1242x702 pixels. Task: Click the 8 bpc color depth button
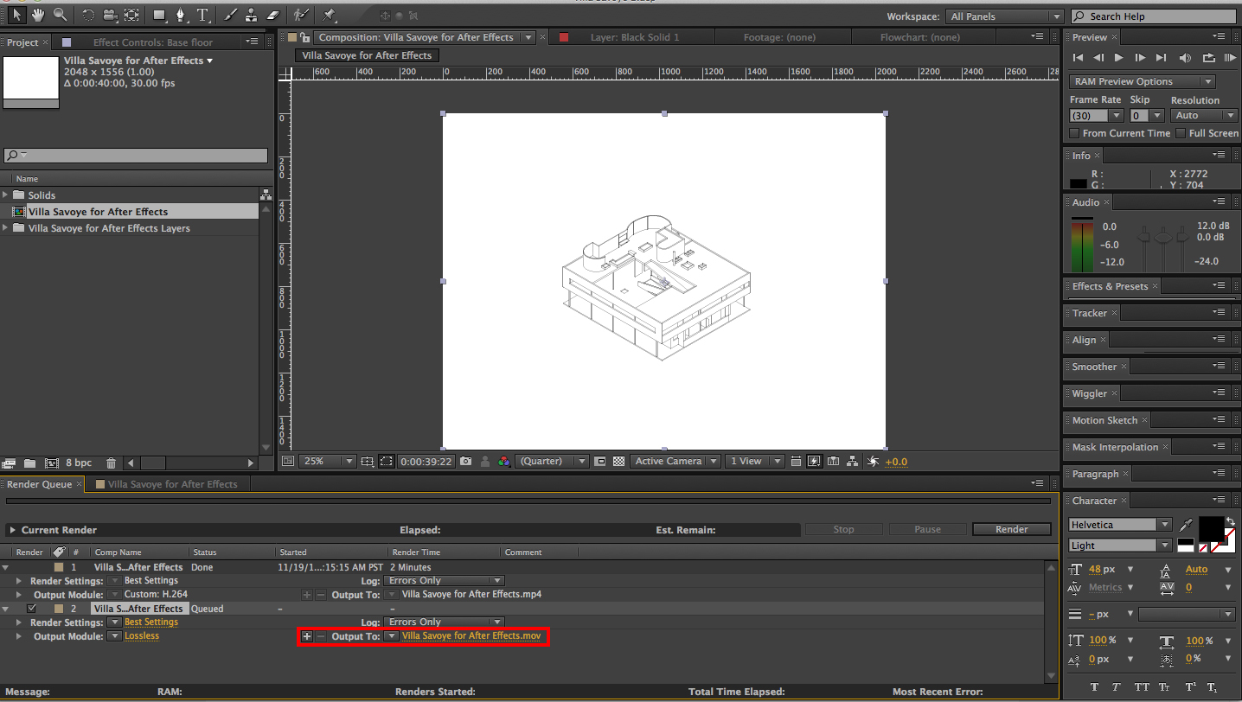pyautogui.click(x=79, y=463)
